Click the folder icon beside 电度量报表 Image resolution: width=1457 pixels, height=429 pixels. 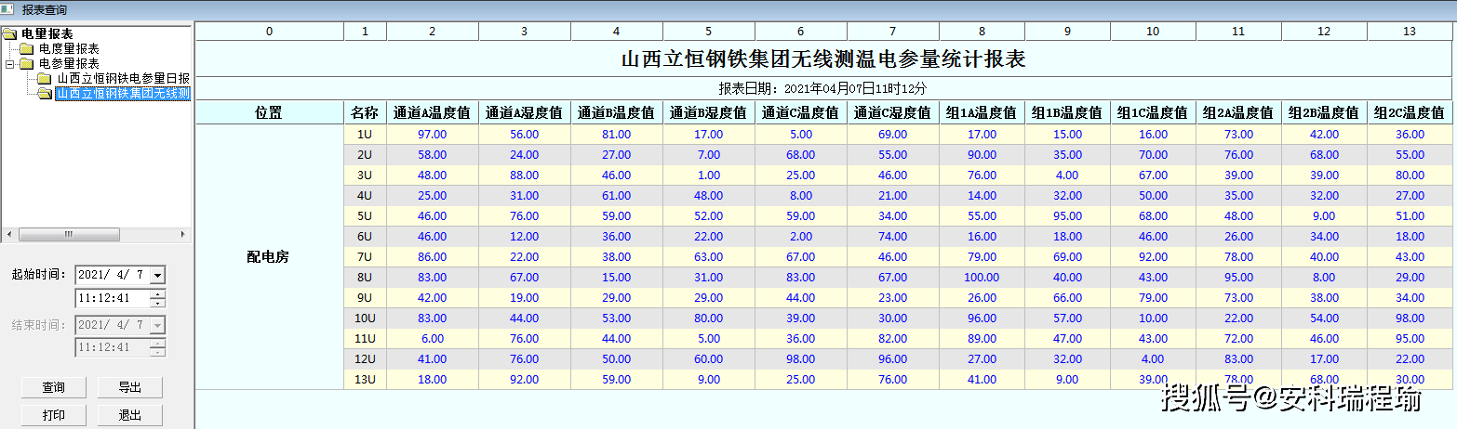pos(26,48)
